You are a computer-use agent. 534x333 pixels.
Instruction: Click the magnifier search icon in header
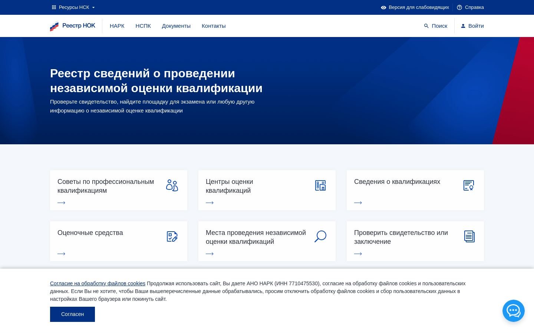point(426,26)
